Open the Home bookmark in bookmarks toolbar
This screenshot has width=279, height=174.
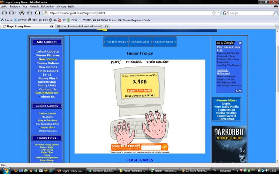click(7, 20)
